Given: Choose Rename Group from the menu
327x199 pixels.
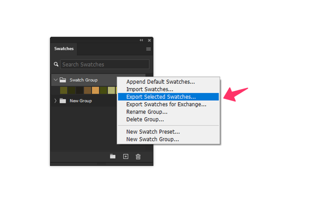Looking at the screenshot, I should (x=147, y=112).
